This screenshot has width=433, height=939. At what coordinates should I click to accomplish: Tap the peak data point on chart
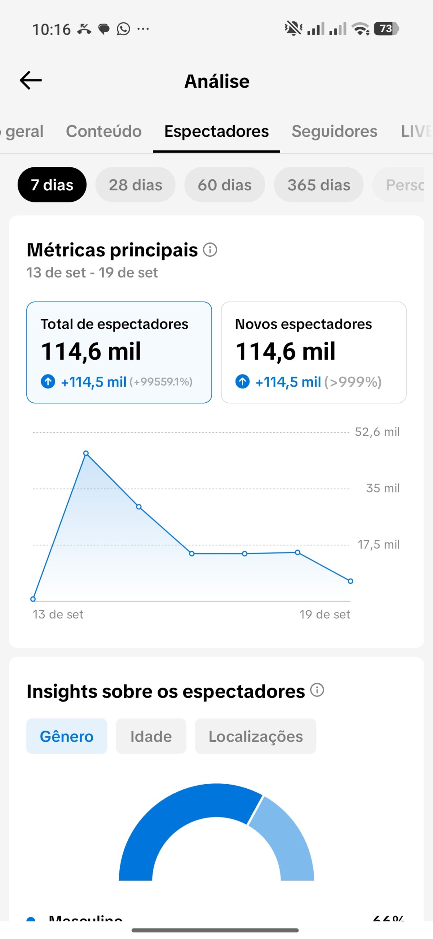coord(86,453)
